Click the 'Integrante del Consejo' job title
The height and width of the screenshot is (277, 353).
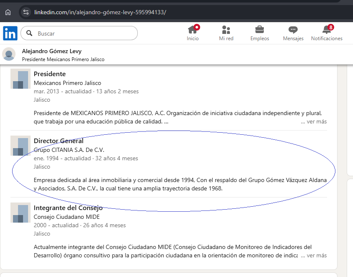[68, 208]
